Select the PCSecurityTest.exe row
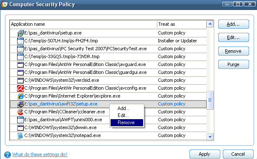Screen dimensions: 257x159 click(x=108, y=49)
